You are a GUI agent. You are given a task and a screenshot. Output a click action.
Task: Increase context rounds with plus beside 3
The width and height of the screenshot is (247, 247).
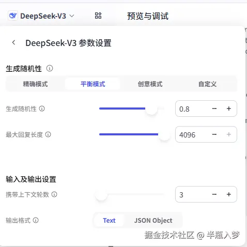pyautogui.click(x=229, y=194)
